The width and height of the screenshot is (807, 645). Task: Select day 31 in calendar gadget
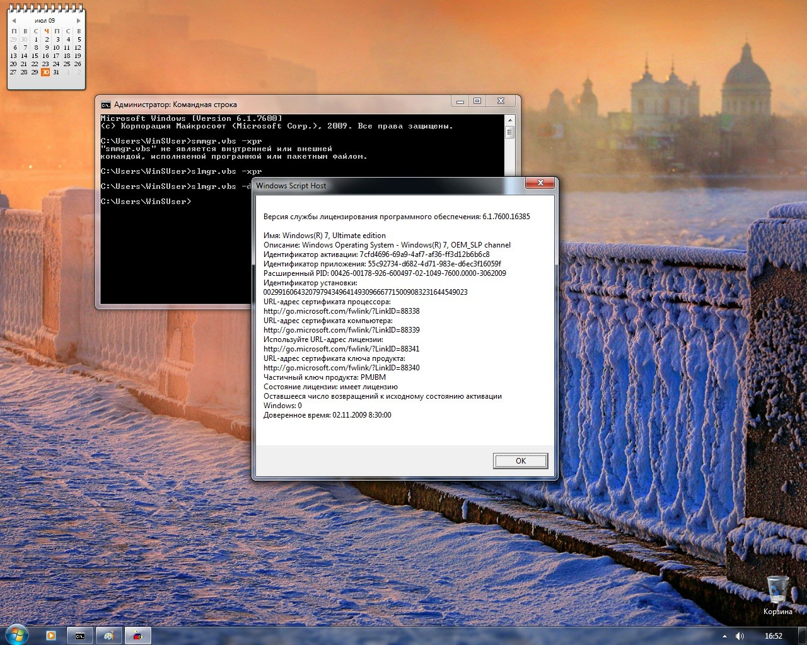click(x=56, y=72)
